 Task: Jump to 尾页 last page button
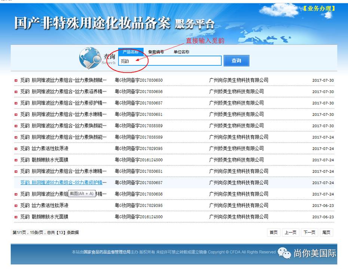point(326,232)
